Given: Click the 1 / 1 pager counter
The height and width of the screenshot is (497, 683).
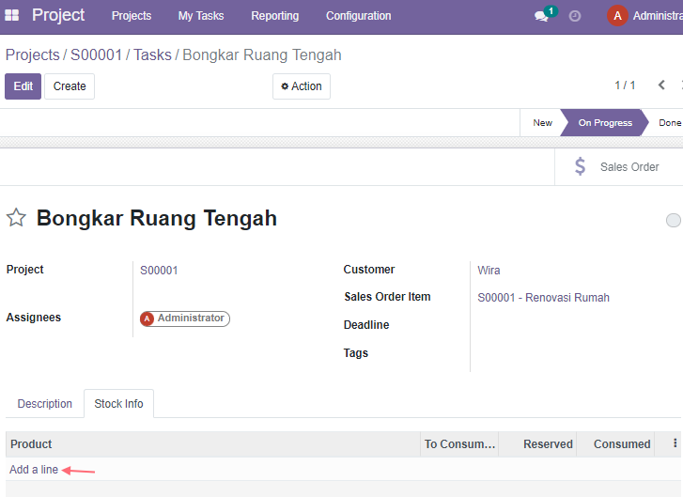Looking at the screenshot, I should coord(625,85).
